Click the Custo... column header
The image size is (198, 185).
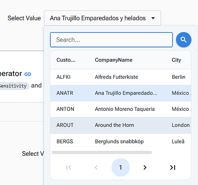tap(66, 60)
